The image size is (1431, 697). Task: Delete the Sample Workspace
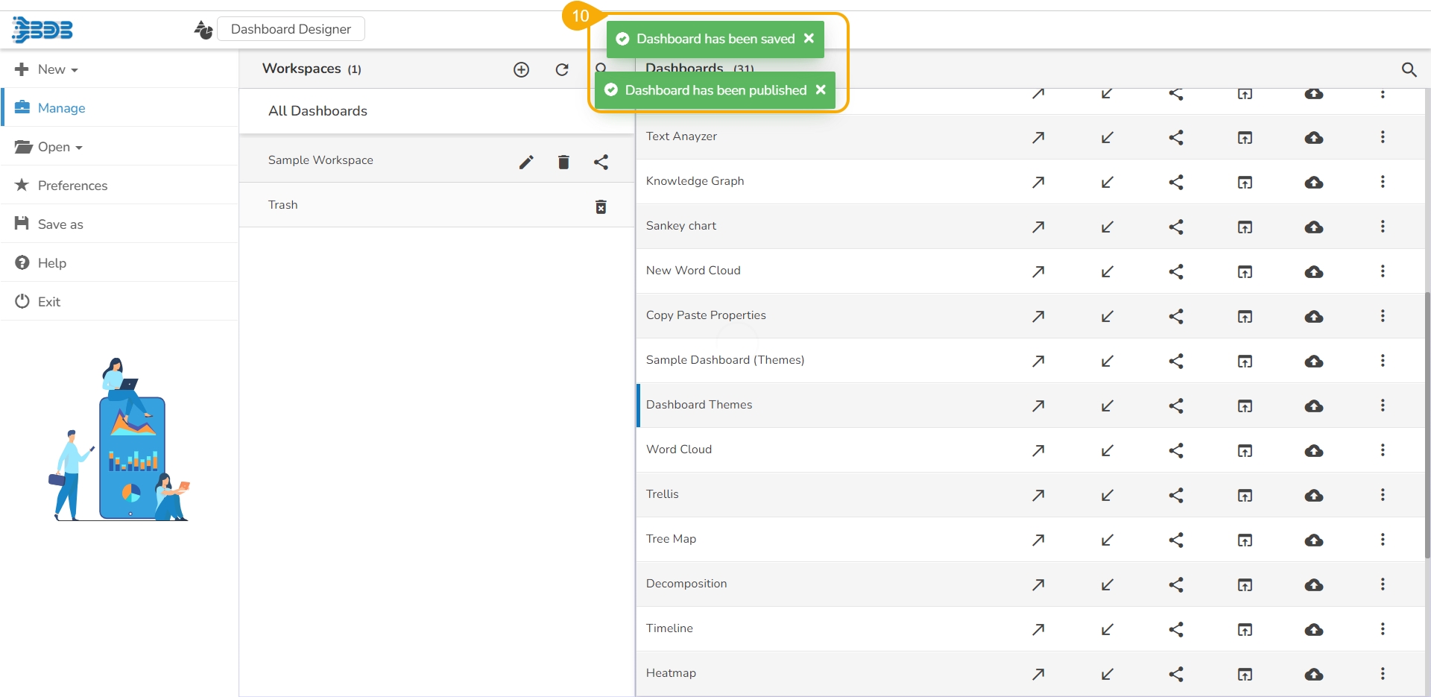tap(563, 162)
